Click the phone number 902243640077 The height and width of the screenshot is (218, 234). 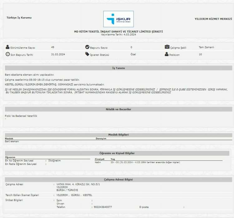(103, 207)
